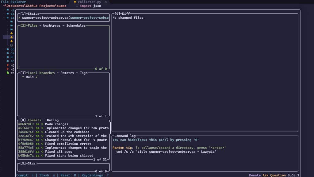The image size is (314, 177).
Task: Focus the [1] Status panel title
Action: pyautogui.click(x=30, y=13)
